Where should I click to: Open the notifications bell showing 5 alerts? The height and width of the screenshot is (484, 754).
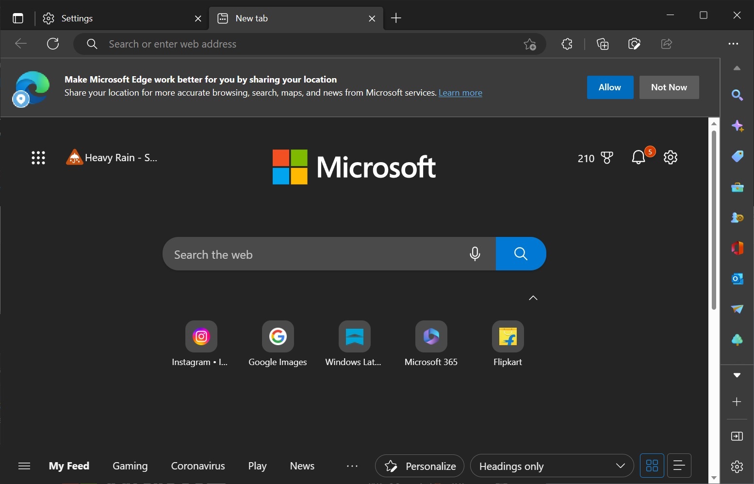click(639, 157)
